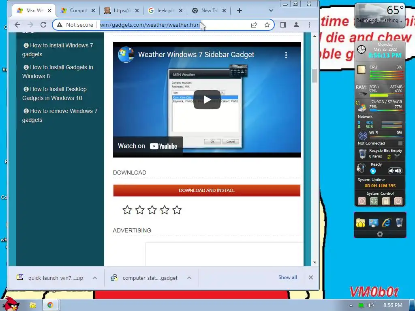Image resolution: width=415 pixels, height=311 pixels.
Task: Click the weather gadget showing 65°
Action: (x=380, y=15)
